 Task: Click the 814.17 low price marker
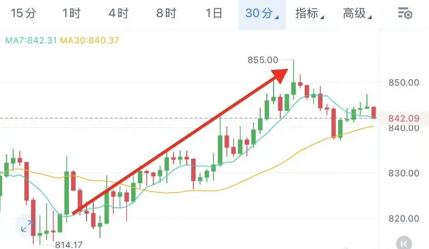click(69, 245)
